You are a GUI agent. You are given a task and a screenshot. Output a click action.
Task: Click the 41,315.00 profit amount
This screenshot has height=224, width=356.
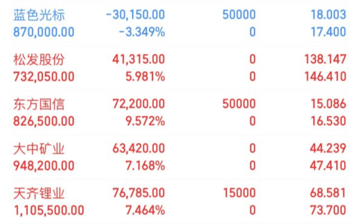[139, 59]
